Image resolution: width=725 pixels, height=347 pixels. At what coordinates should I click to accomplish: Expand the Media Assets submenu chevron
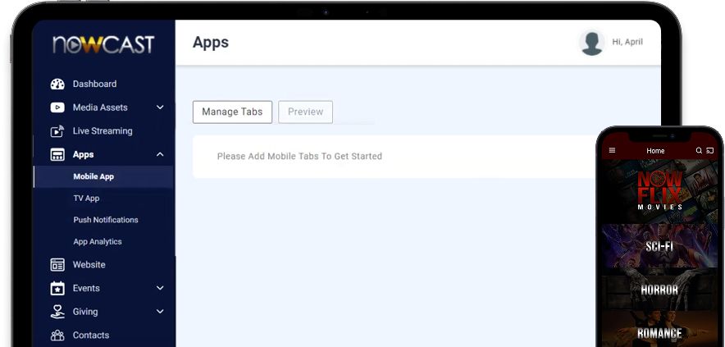pyautogui.click(x=160, y=107)
